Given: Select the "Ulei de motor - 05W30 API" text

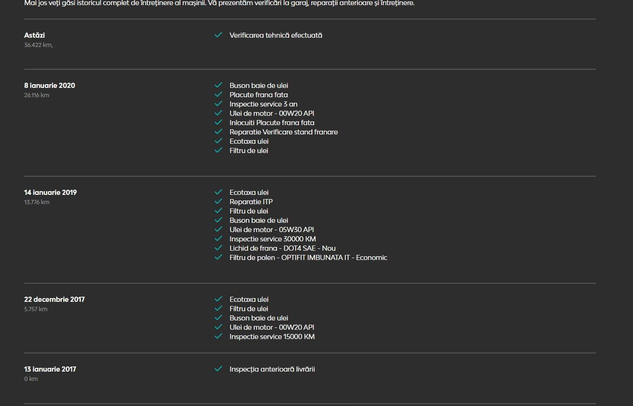Looking at the screenshot, I should 272,230.
